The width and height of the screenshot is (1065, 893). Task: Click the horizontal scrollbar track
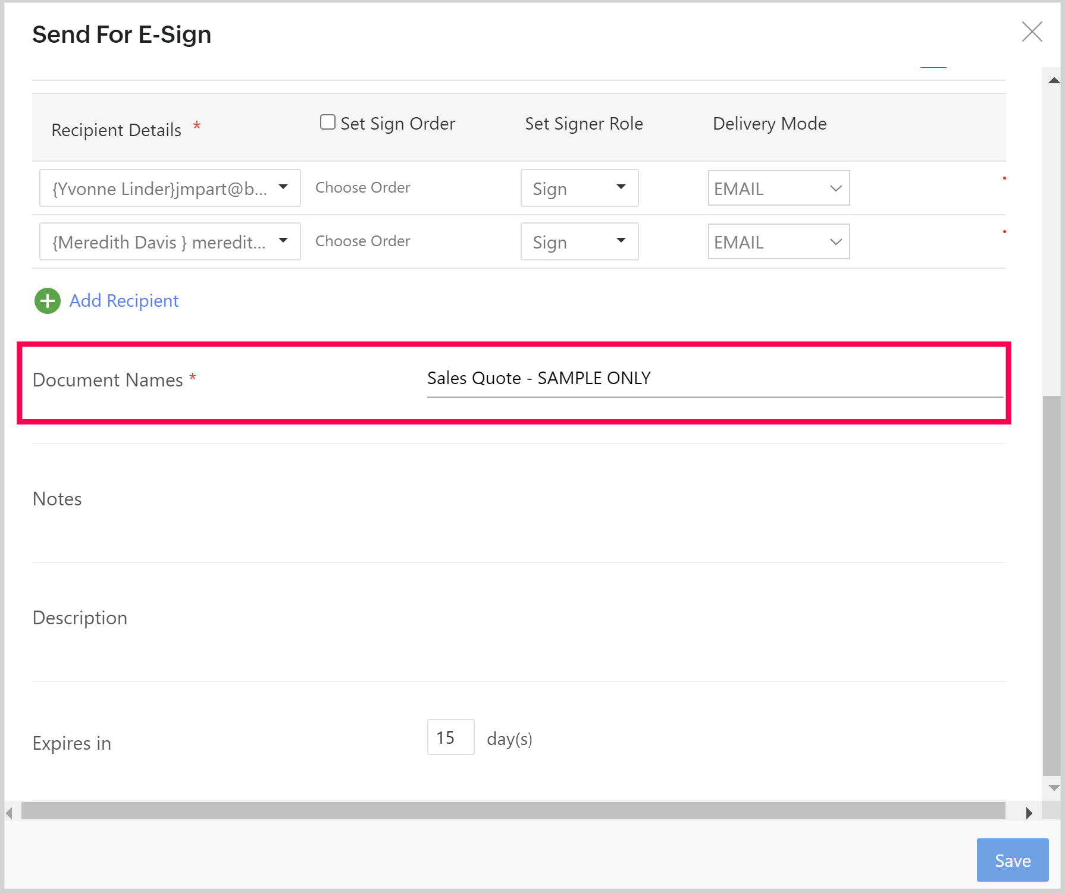[513, 811]
